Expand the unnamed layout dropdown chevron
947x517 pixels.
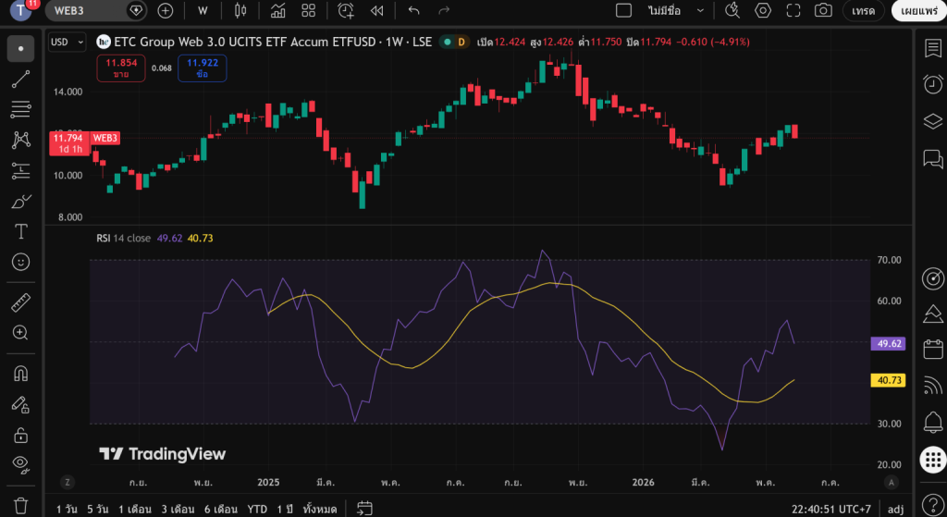[x=700, y=10]
